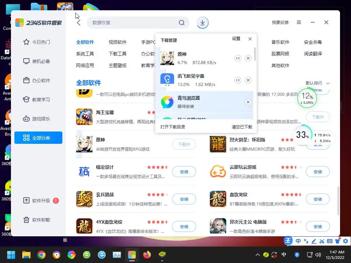The width and height of the screenshot is (351, 263).
Task: Click the 12% download speed circle
Action: point(307,98)
